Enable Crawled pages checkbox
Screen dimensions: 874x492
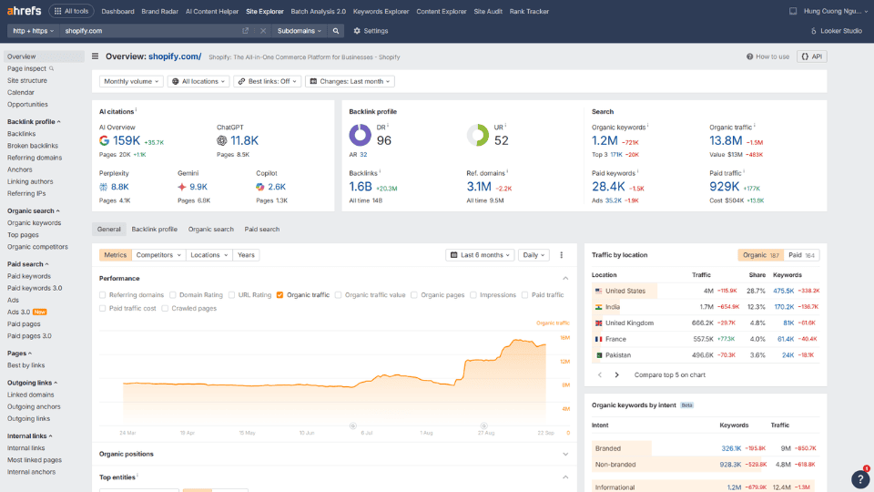coord(165,309)
